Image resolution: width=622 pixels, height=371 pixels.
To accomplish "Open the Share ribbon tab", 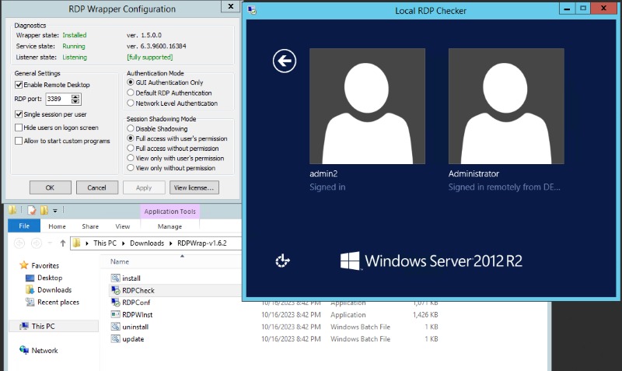I will (90, 226).
